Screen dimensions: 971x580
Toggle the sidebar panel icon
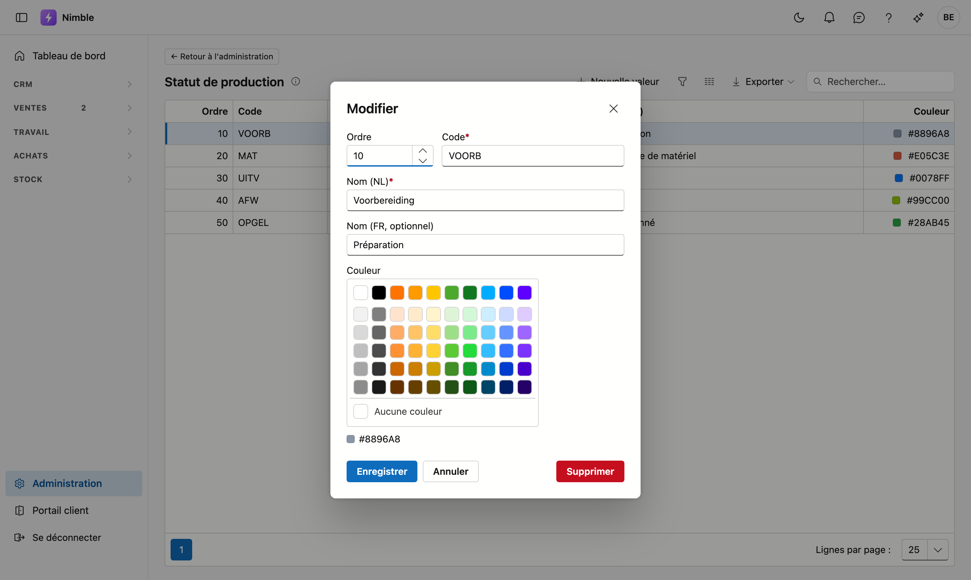click(22, 18)
